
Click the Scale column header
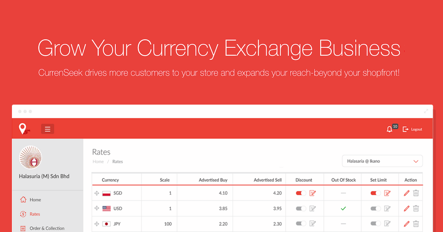pyautogui.click(x=165, y=180)
